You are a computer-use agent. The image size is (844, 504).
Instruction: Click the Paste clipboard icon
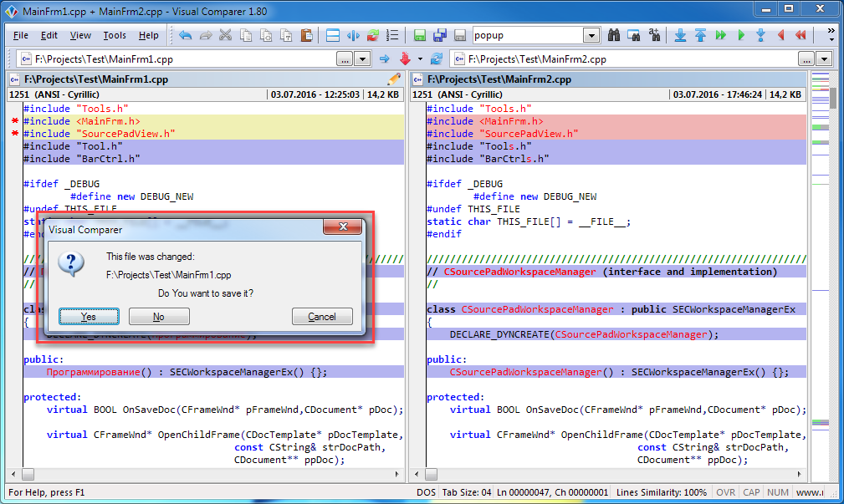(x=306, y=35)
